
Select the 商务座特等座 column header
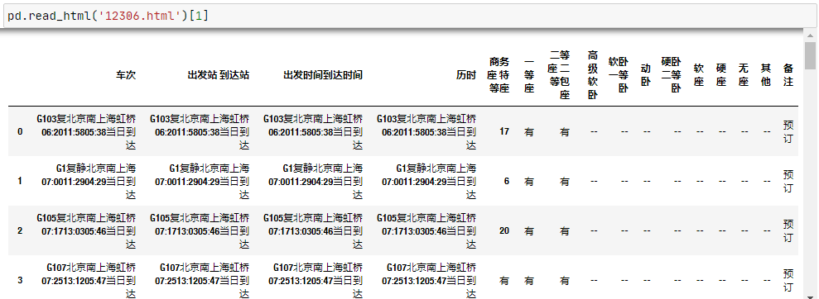[499, 75]
